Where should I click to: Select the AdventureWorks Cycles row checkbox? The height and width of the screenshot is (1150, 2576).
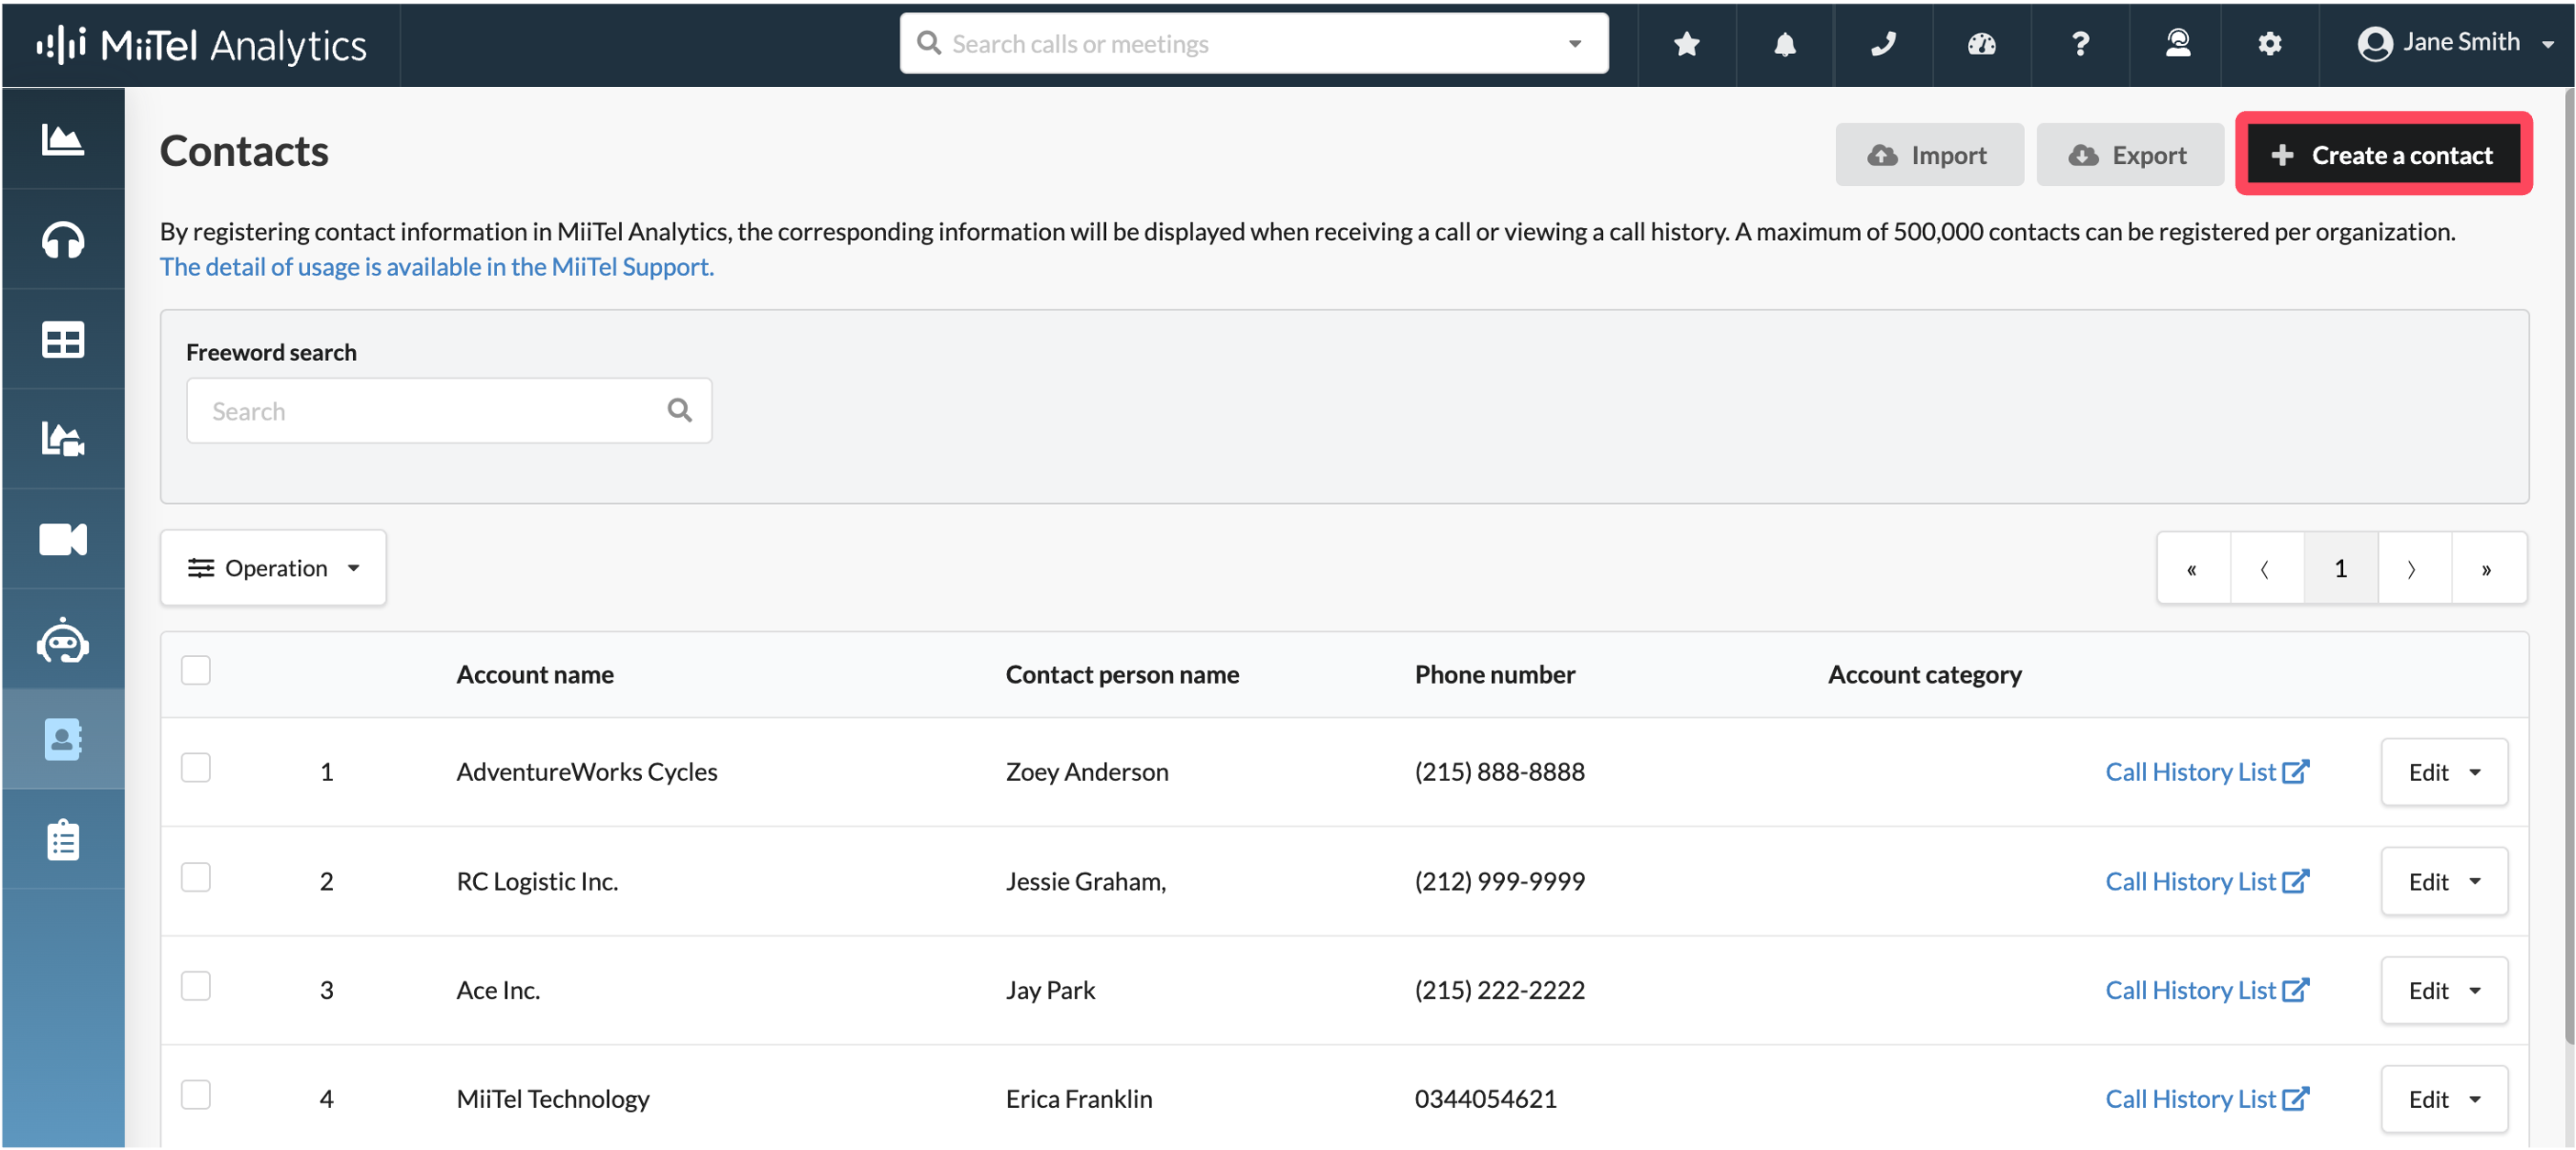196,767
